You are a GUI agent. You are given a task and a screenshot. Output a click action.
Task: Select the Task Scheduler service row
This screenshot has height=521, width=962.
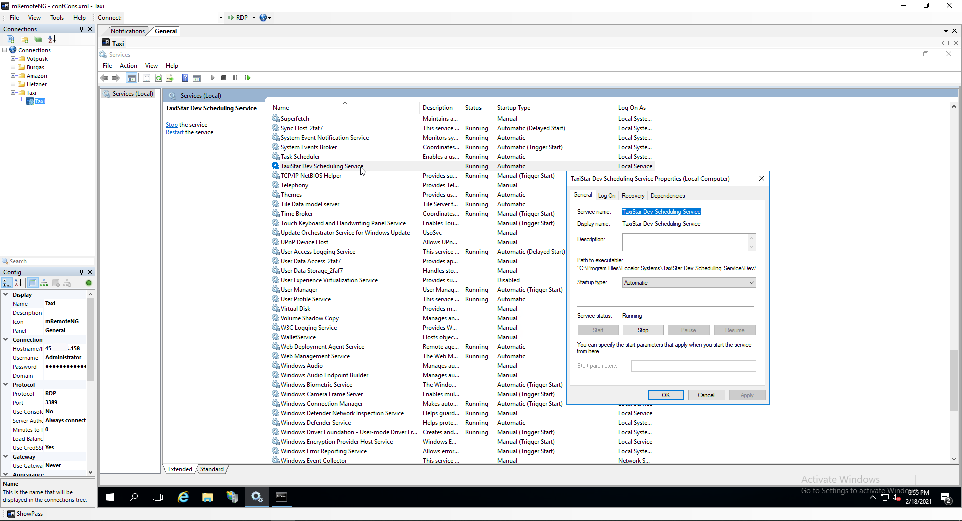(x=462, y=157)
